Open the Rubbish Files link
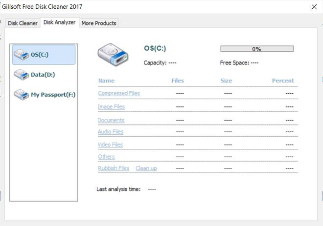Image resolution: width=323 pixels, height=226 pixels. 114,168
